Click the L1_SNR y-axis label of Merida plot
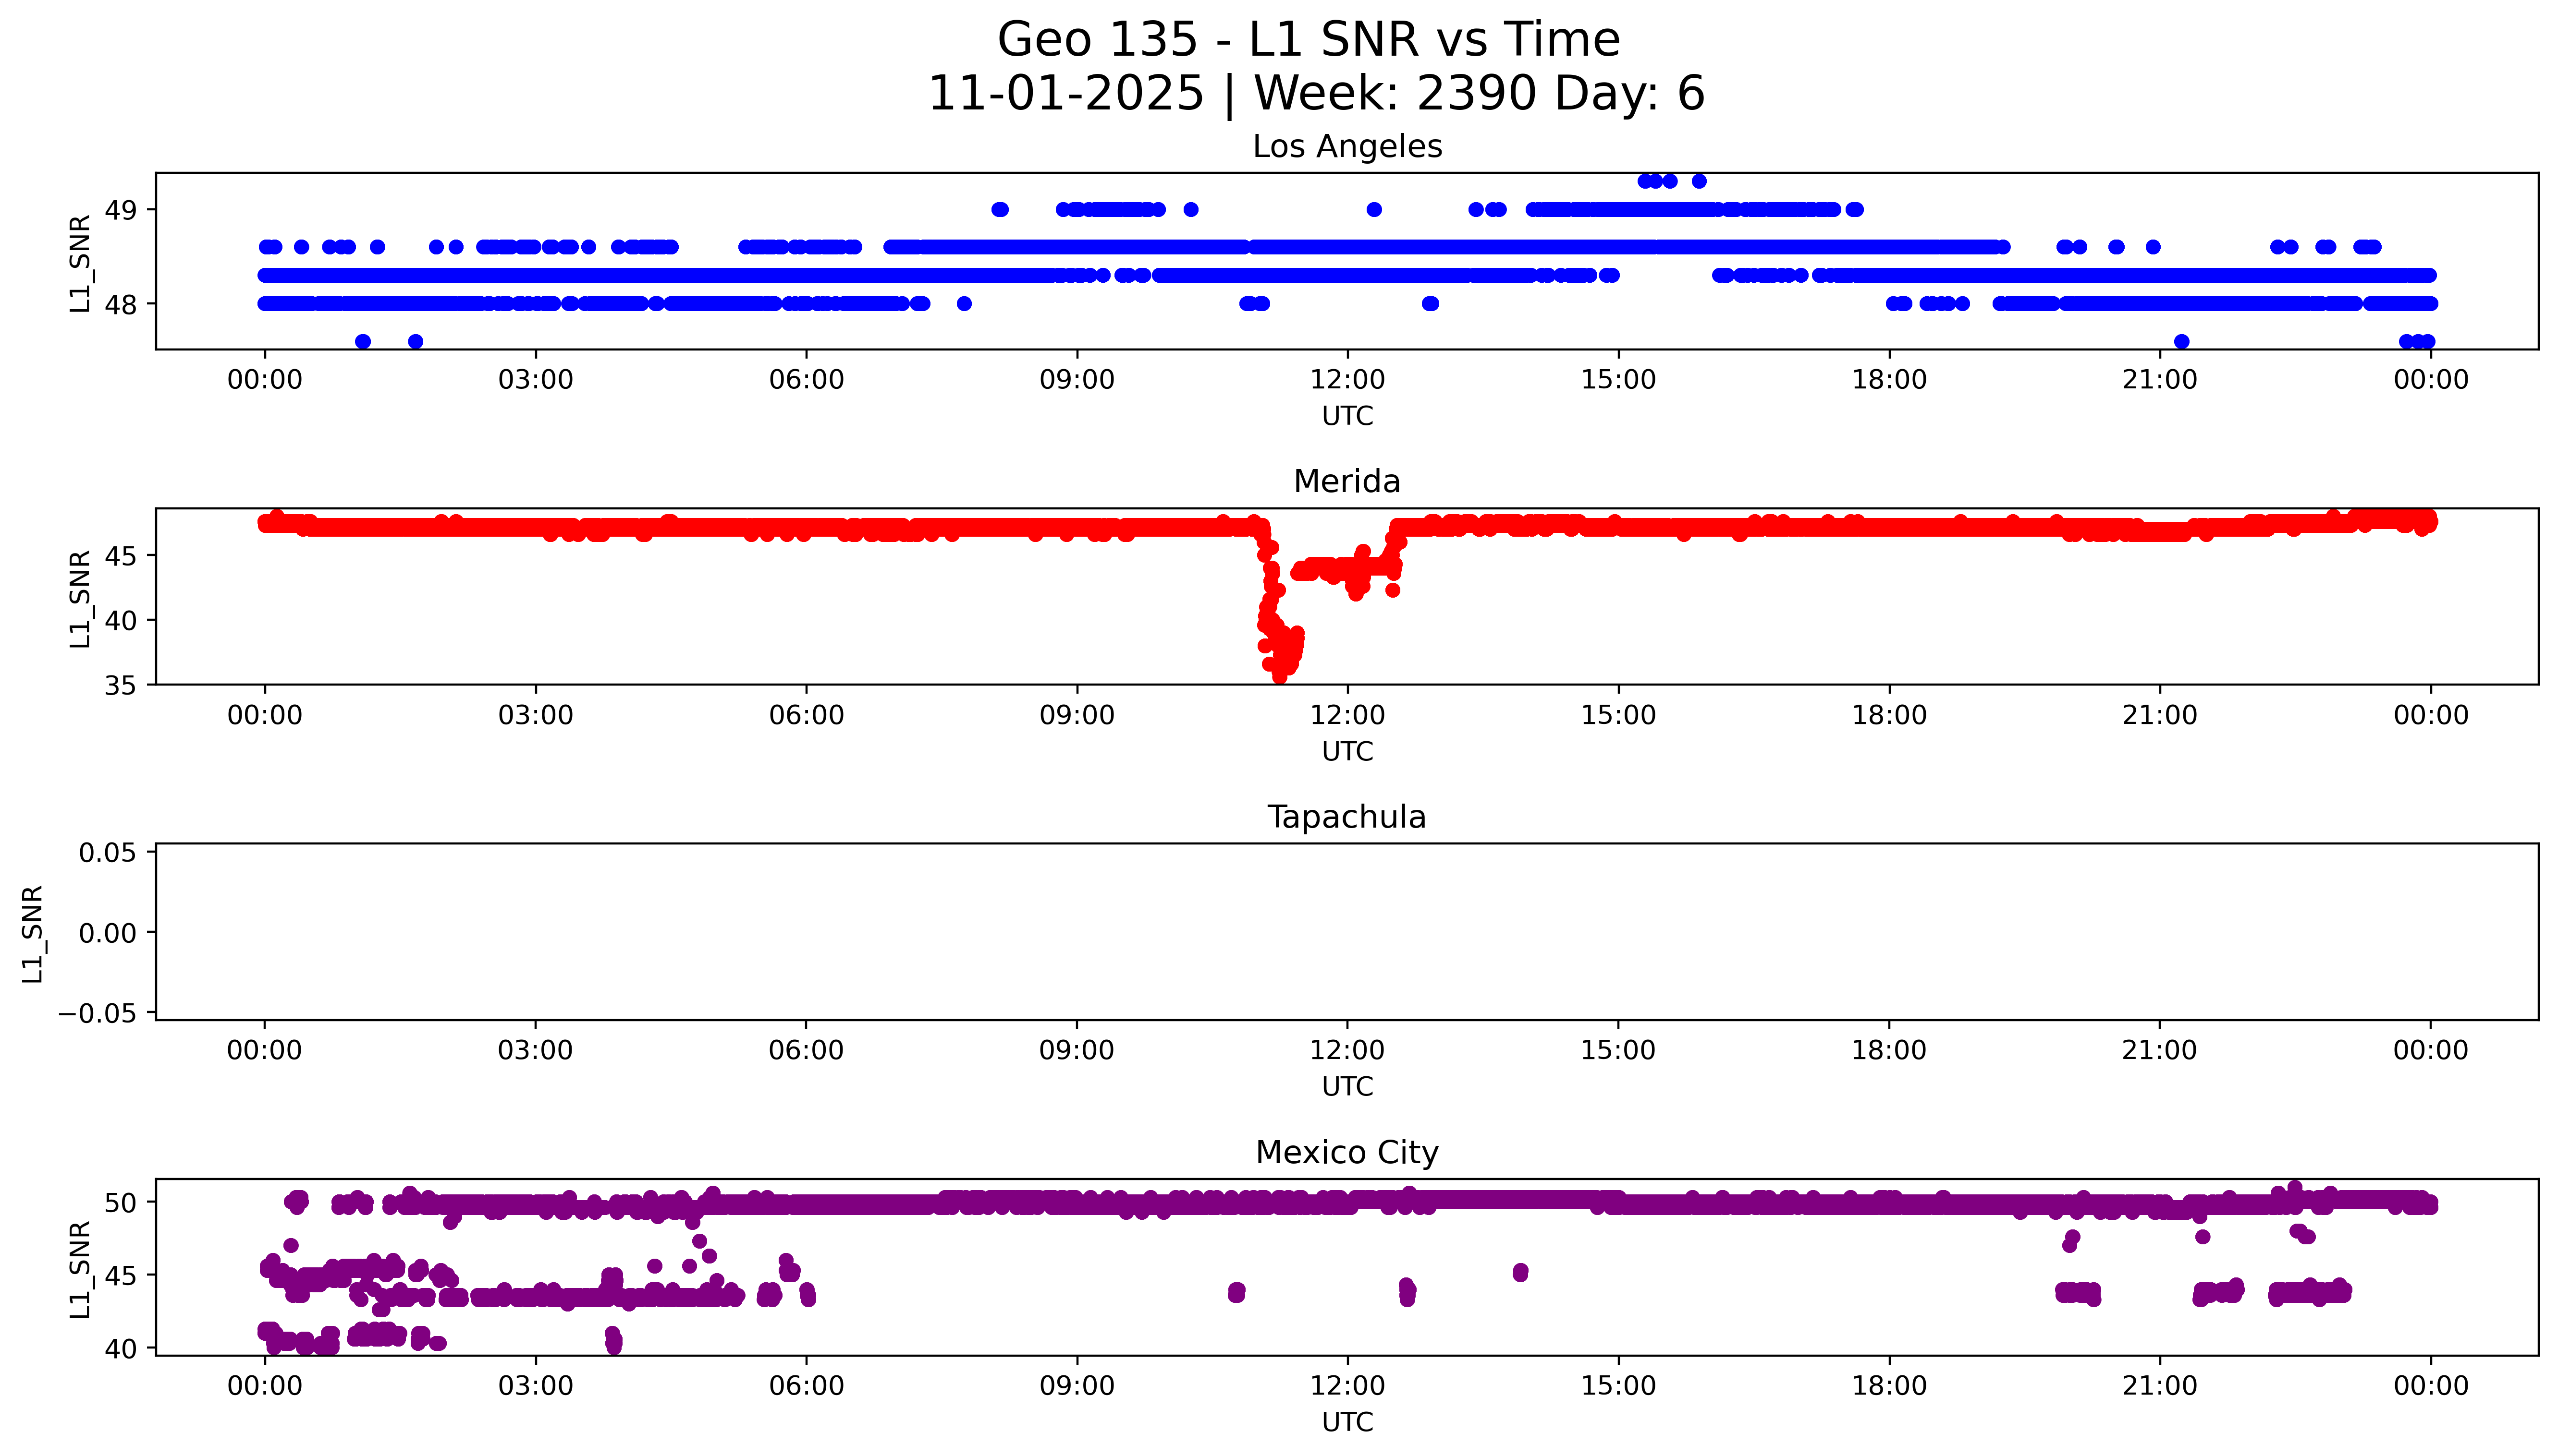This screenshot has width=2558, height=1456. 81,598
